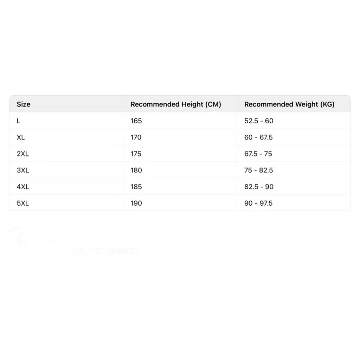Select the 4XL size cell
The height and width of the screenshot is (360, 360).
tap(23, 187)
